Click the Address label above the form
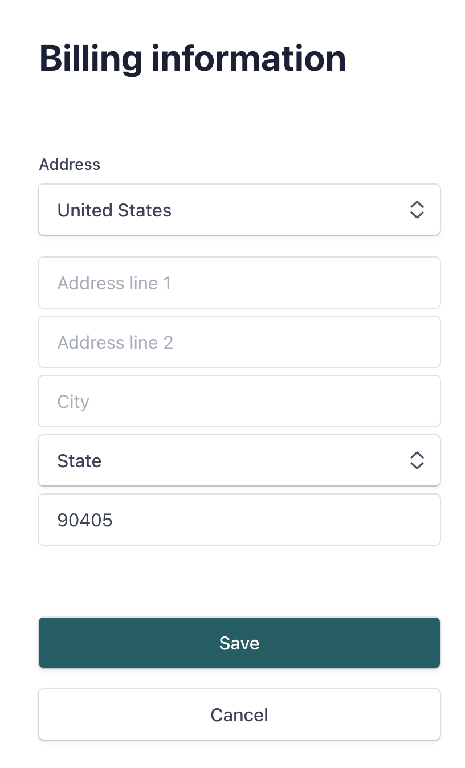 [70, 164]
